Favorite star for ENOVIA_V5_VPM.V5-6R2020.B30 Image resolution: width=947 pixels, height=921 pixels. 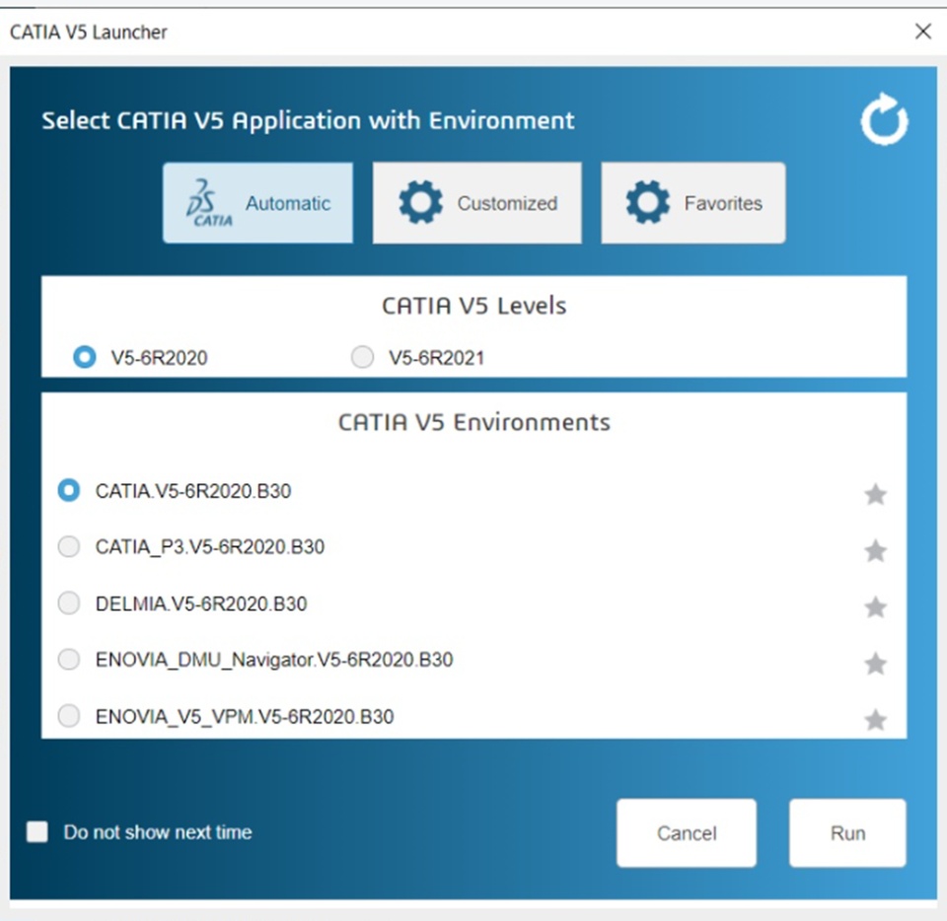[x=875, y=720]
